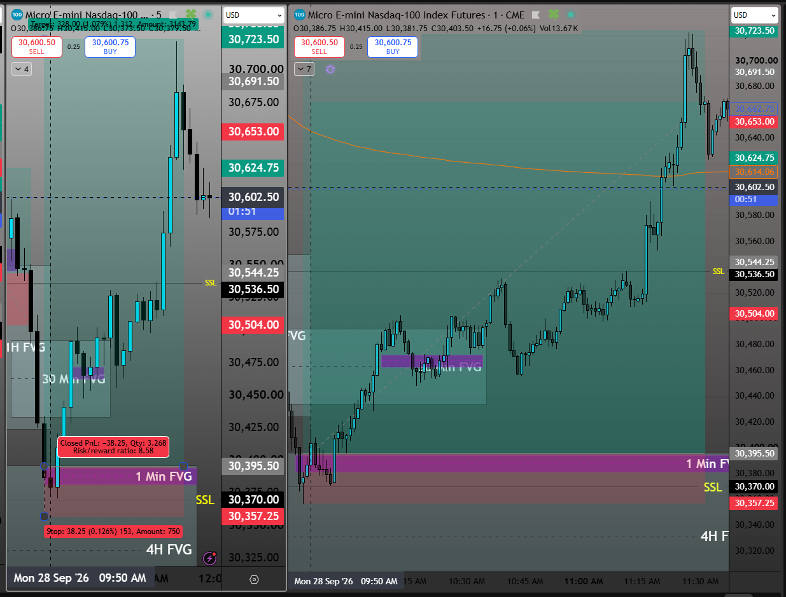Click the 30,544.25 gray label on the right price scale
Viewport: 786px width, 597px height.
click(x=754, y=261)
